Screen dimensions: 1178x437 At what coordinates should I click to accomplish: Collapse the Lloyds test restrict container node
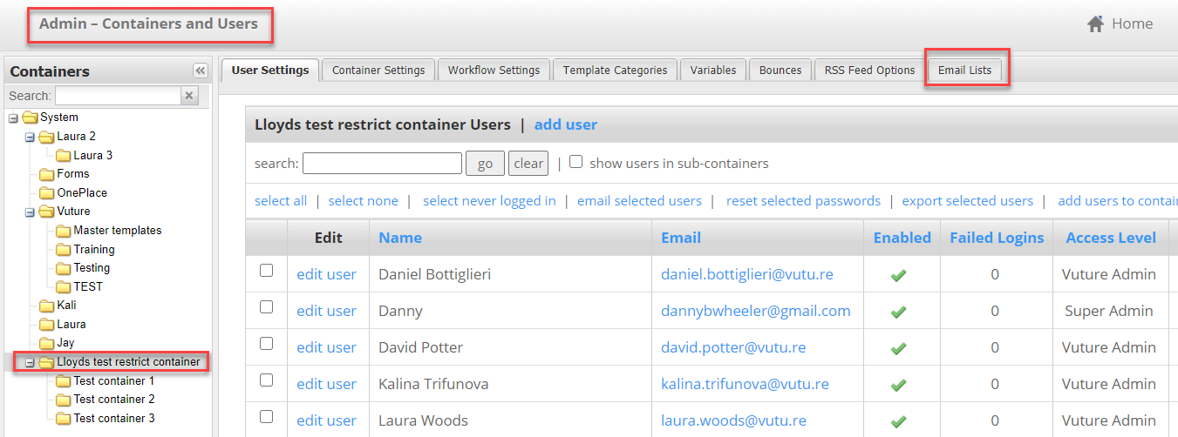(29, 362)
